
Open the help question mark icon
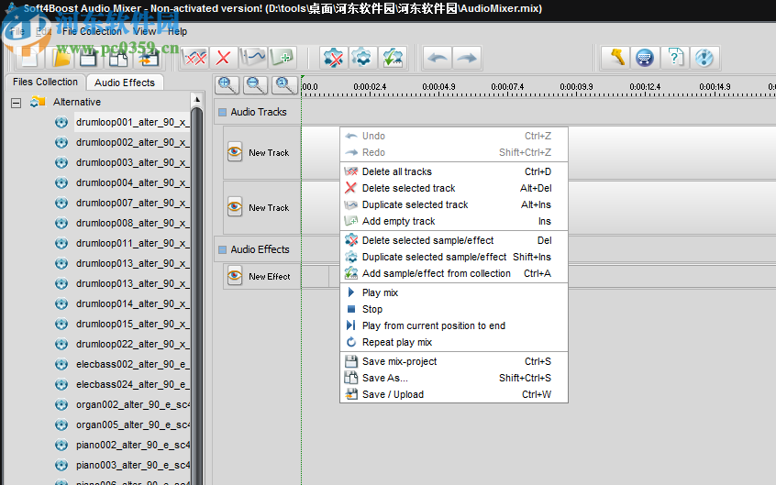coord(674,58)
